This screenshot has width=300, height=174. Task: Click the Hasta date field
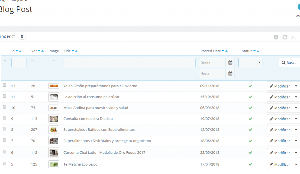212,73
